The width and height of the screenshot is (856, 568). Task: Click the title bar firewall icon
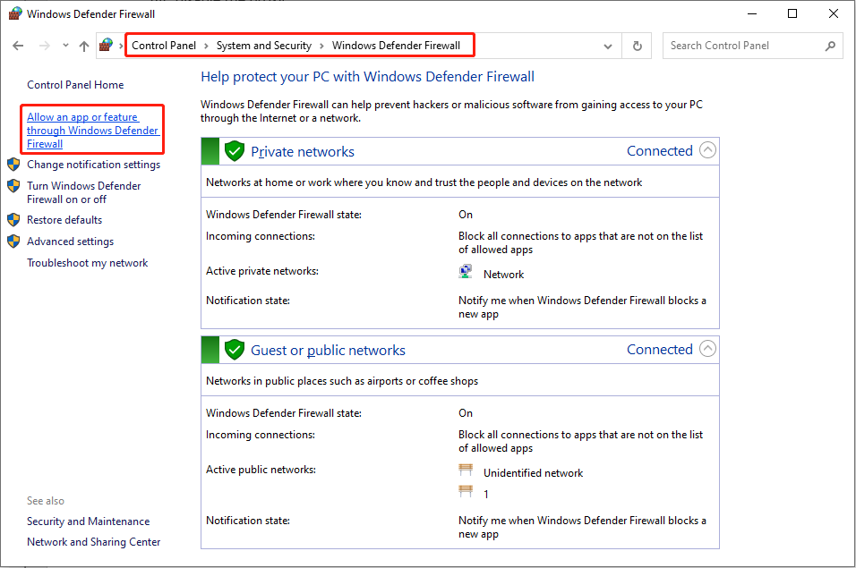(x=15, y=13)
